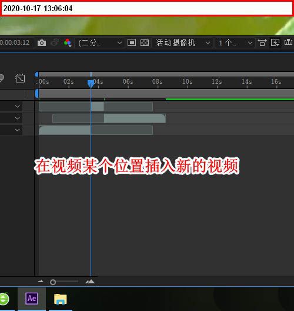
Task: Click the show snapshot icon
Action: [55, 42]
